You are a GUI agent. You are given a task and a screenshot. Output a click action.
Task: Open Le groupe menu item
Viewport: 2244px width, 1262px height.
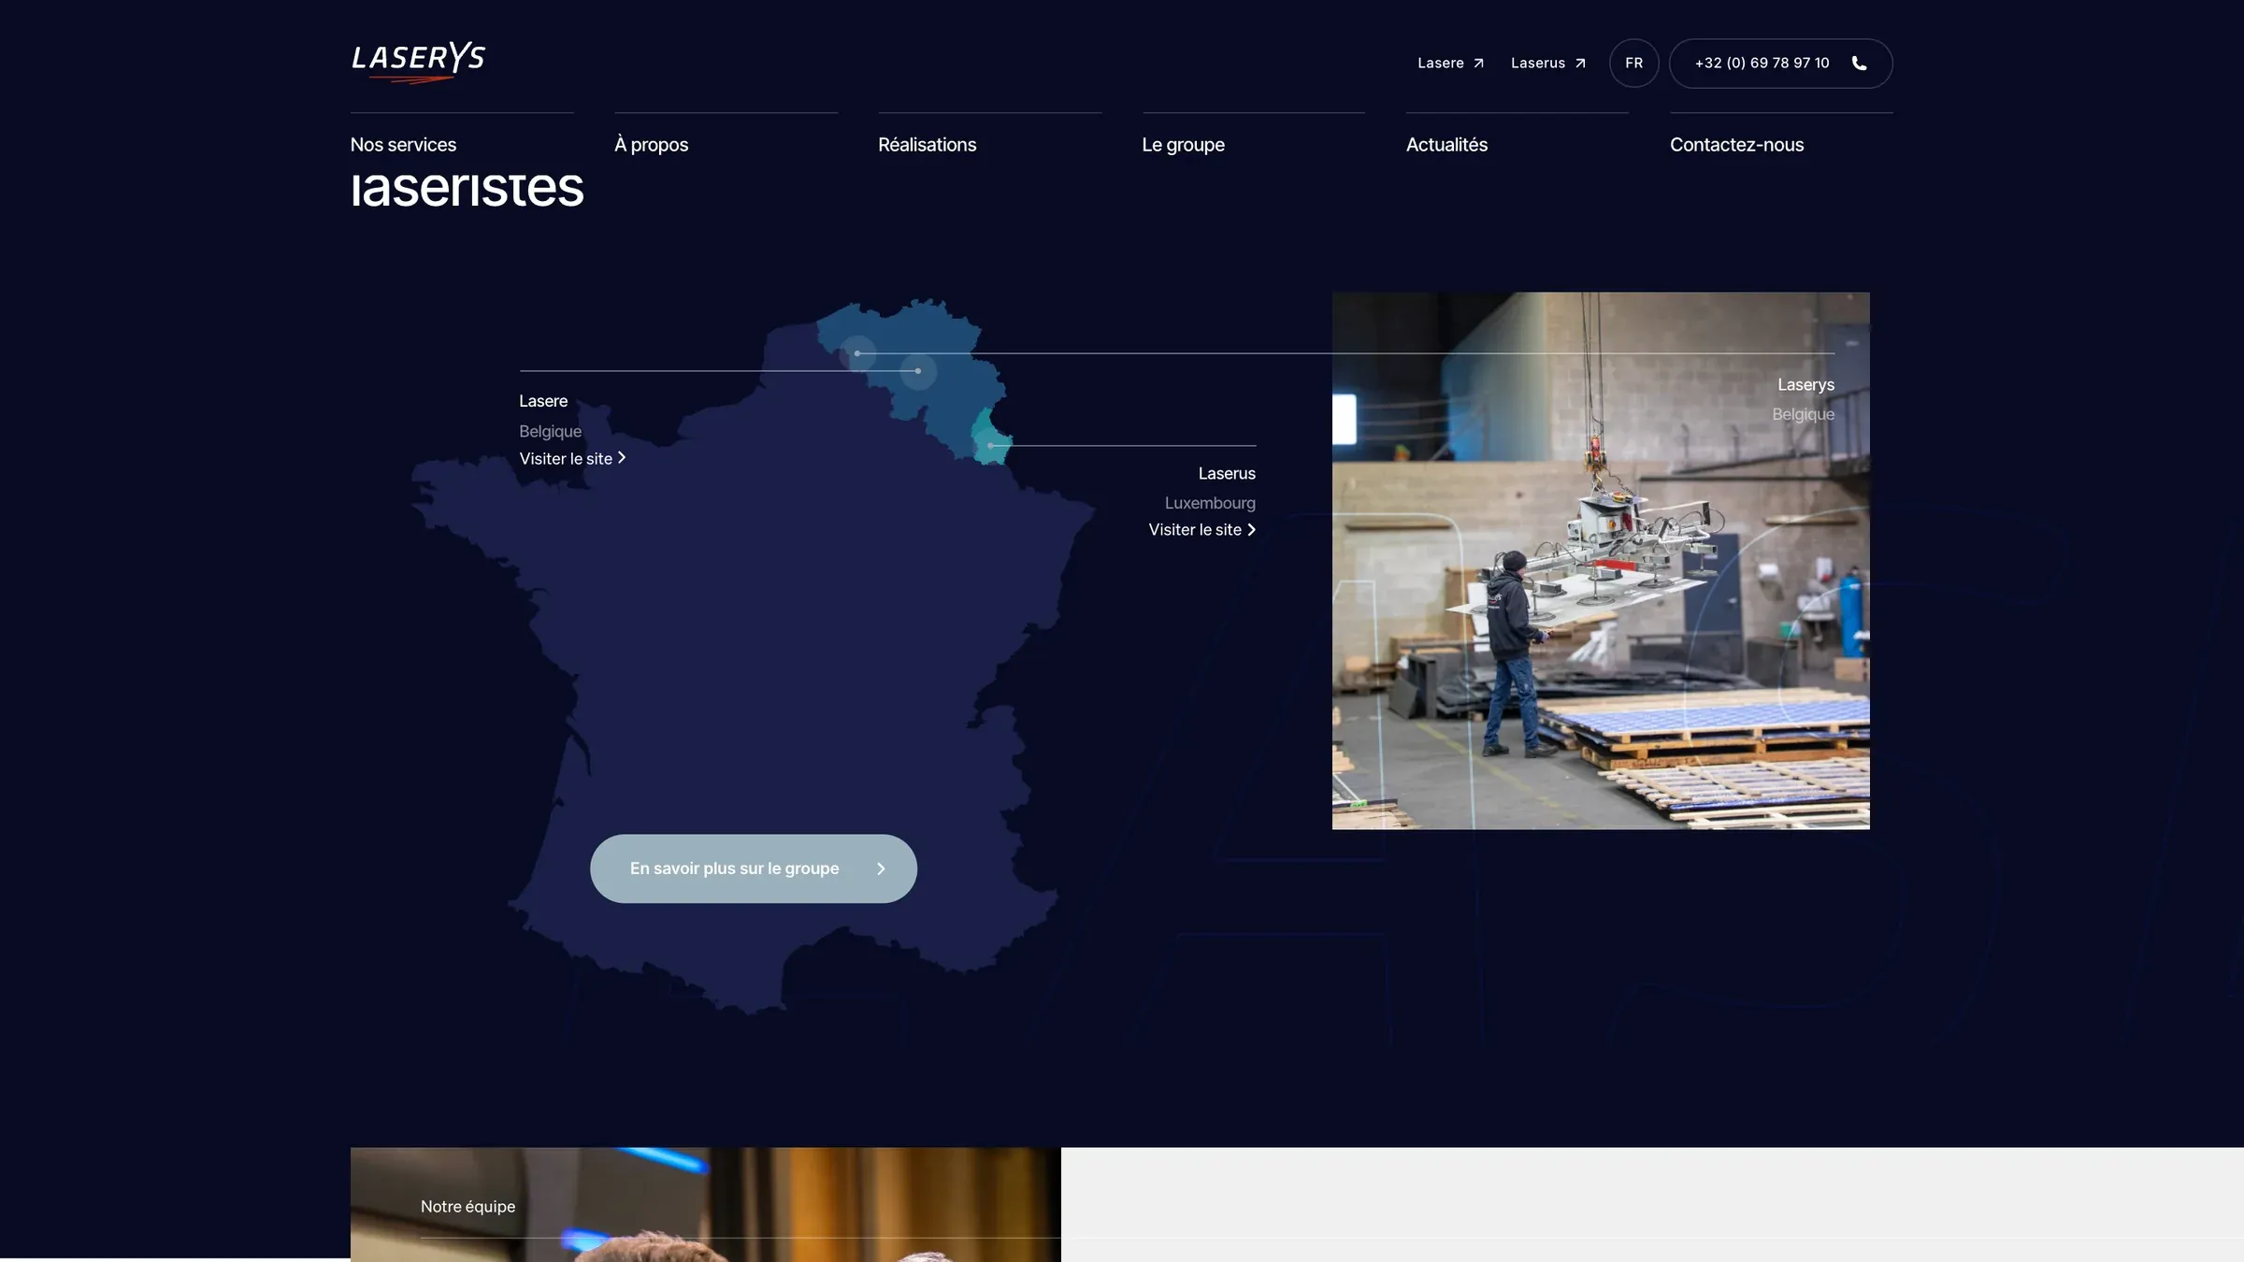1183,145
